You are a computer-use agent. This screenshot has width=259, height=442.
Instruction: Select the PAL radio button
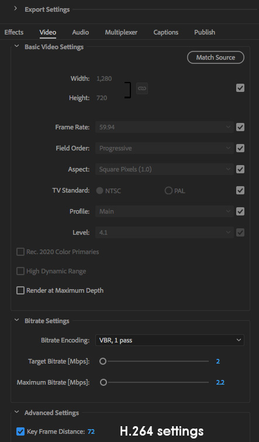pos(168,190)
